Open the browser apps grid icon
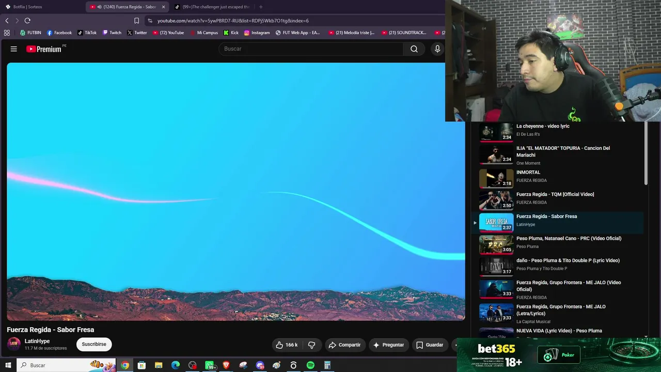Viewport: 661px width, 372px height. pos(7,33)
